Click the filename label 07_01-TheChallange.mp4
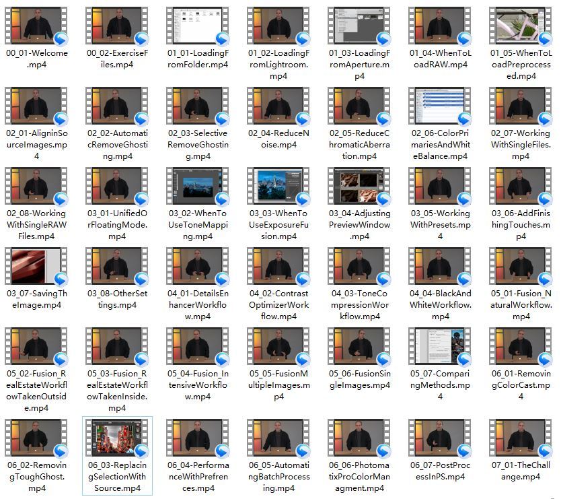 (521, 471)
